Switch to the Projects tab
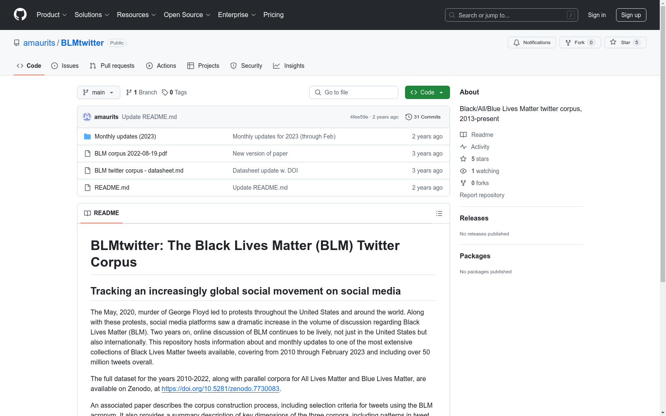666x416 pixels. click(203, 66)
